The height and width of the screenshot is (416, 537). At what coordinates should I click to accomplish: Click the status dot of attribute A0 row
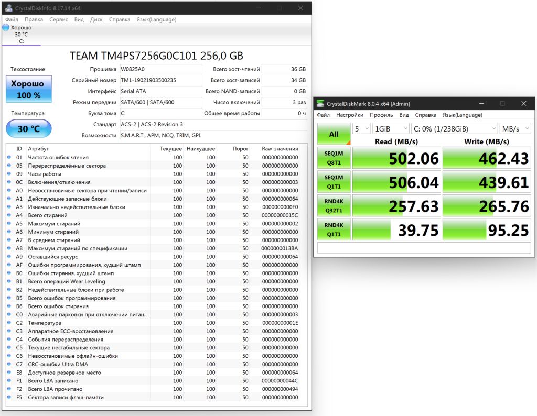tap(9, 191)
